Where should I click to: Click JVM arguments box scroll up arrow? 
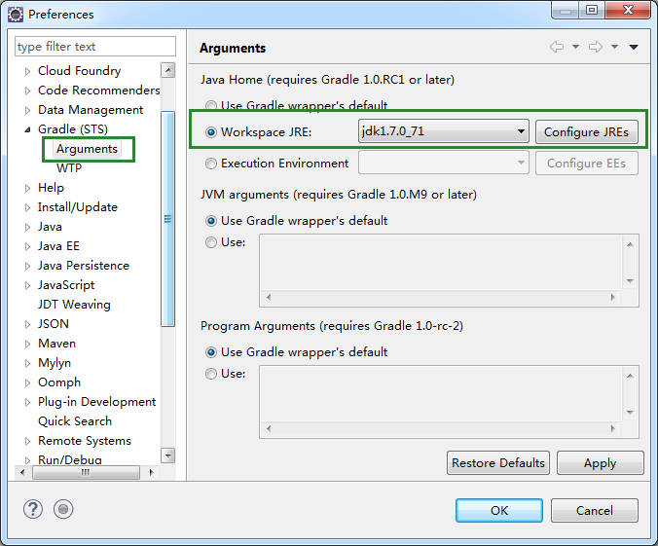point(630,244)
